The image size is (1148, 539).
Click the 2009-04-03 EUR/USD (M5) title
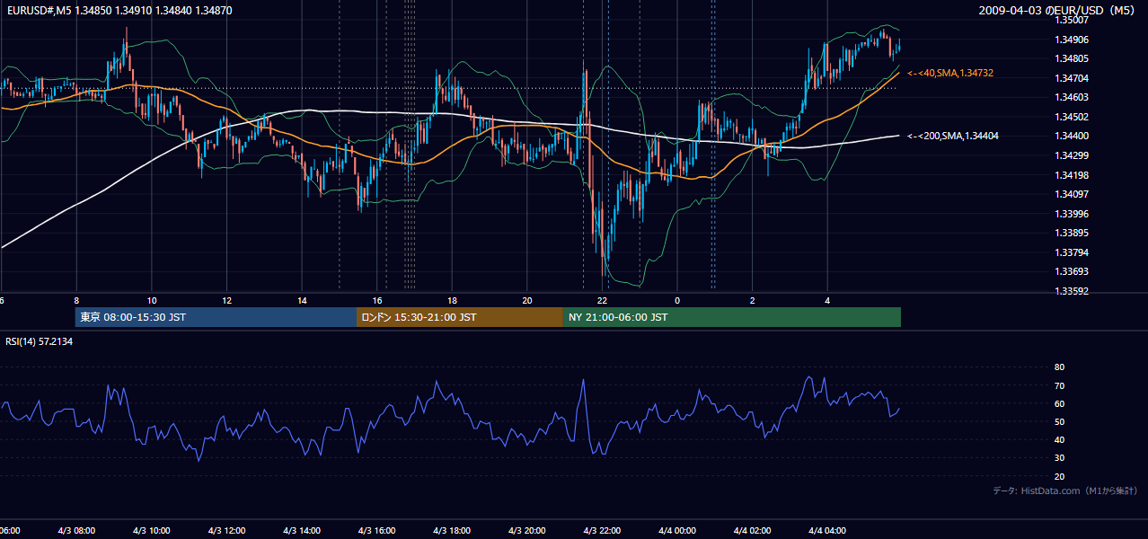tap(1058, 11)
